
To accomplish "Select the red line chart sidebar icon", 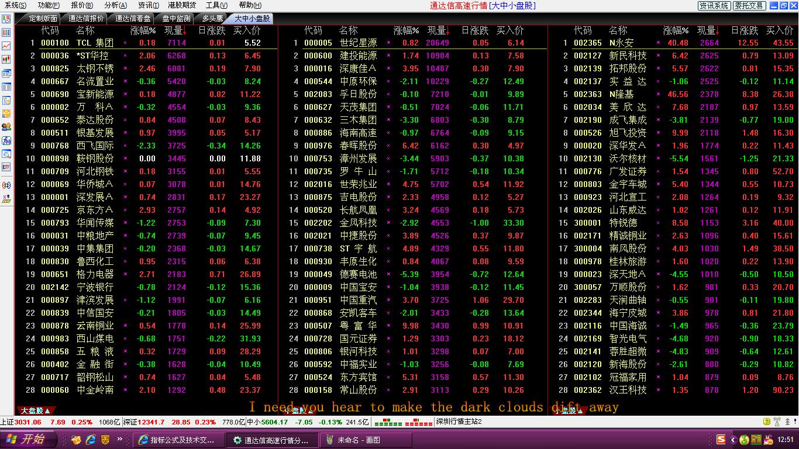I will tap(6, 46).
